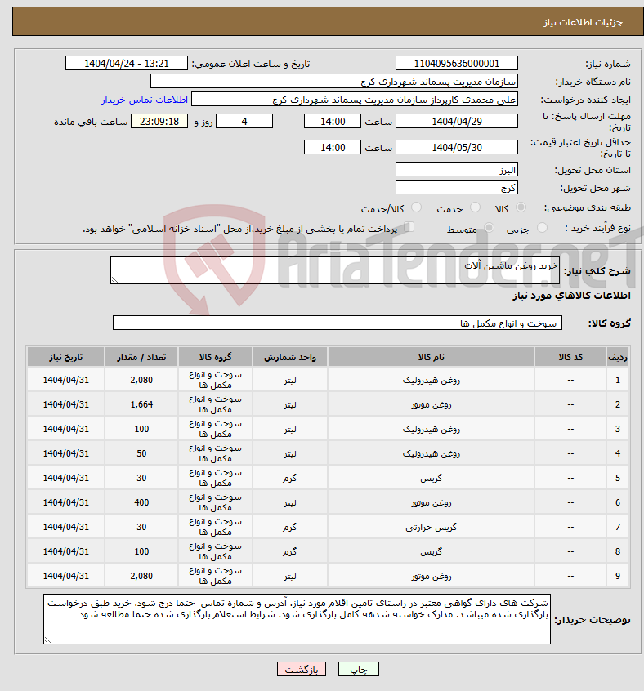Click the buyer organization name field
Viewport: 644px width, 691px height.
(x=334, y=82)
